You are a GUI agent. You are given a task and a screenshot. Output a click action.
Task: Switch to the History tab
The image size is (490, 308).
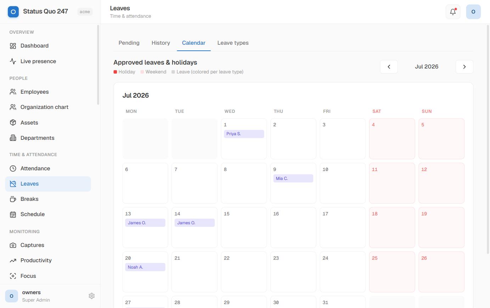(161, 43)
